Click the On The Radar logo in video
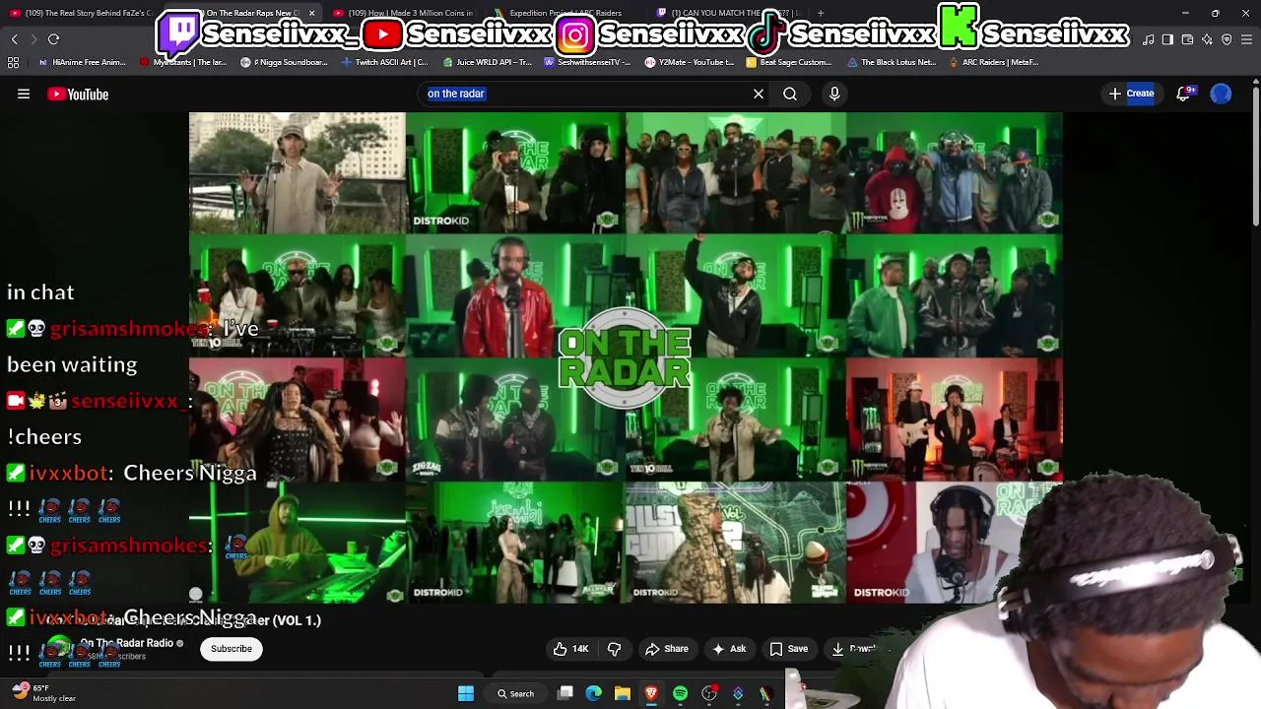 point(625,357)
